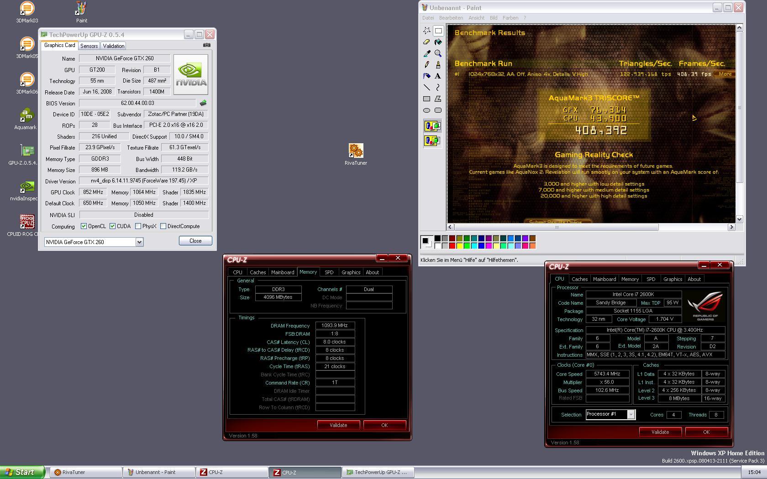Viewport: 767px width, 479px height.
Task: Open the Caches tab in memory CPU-Z window
Action: click(x=258, y=272)
